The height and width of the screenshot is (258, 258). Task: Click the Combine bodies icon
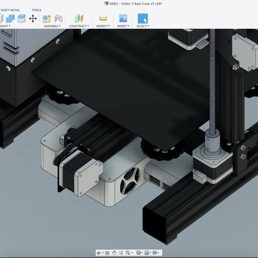pos(11,18)
